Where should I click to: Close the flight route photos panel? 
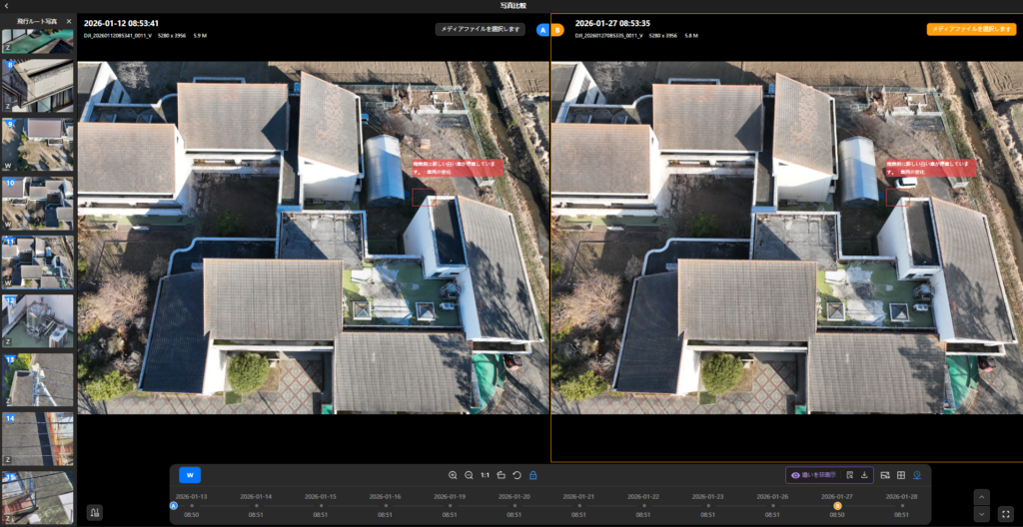pos(69,21)
